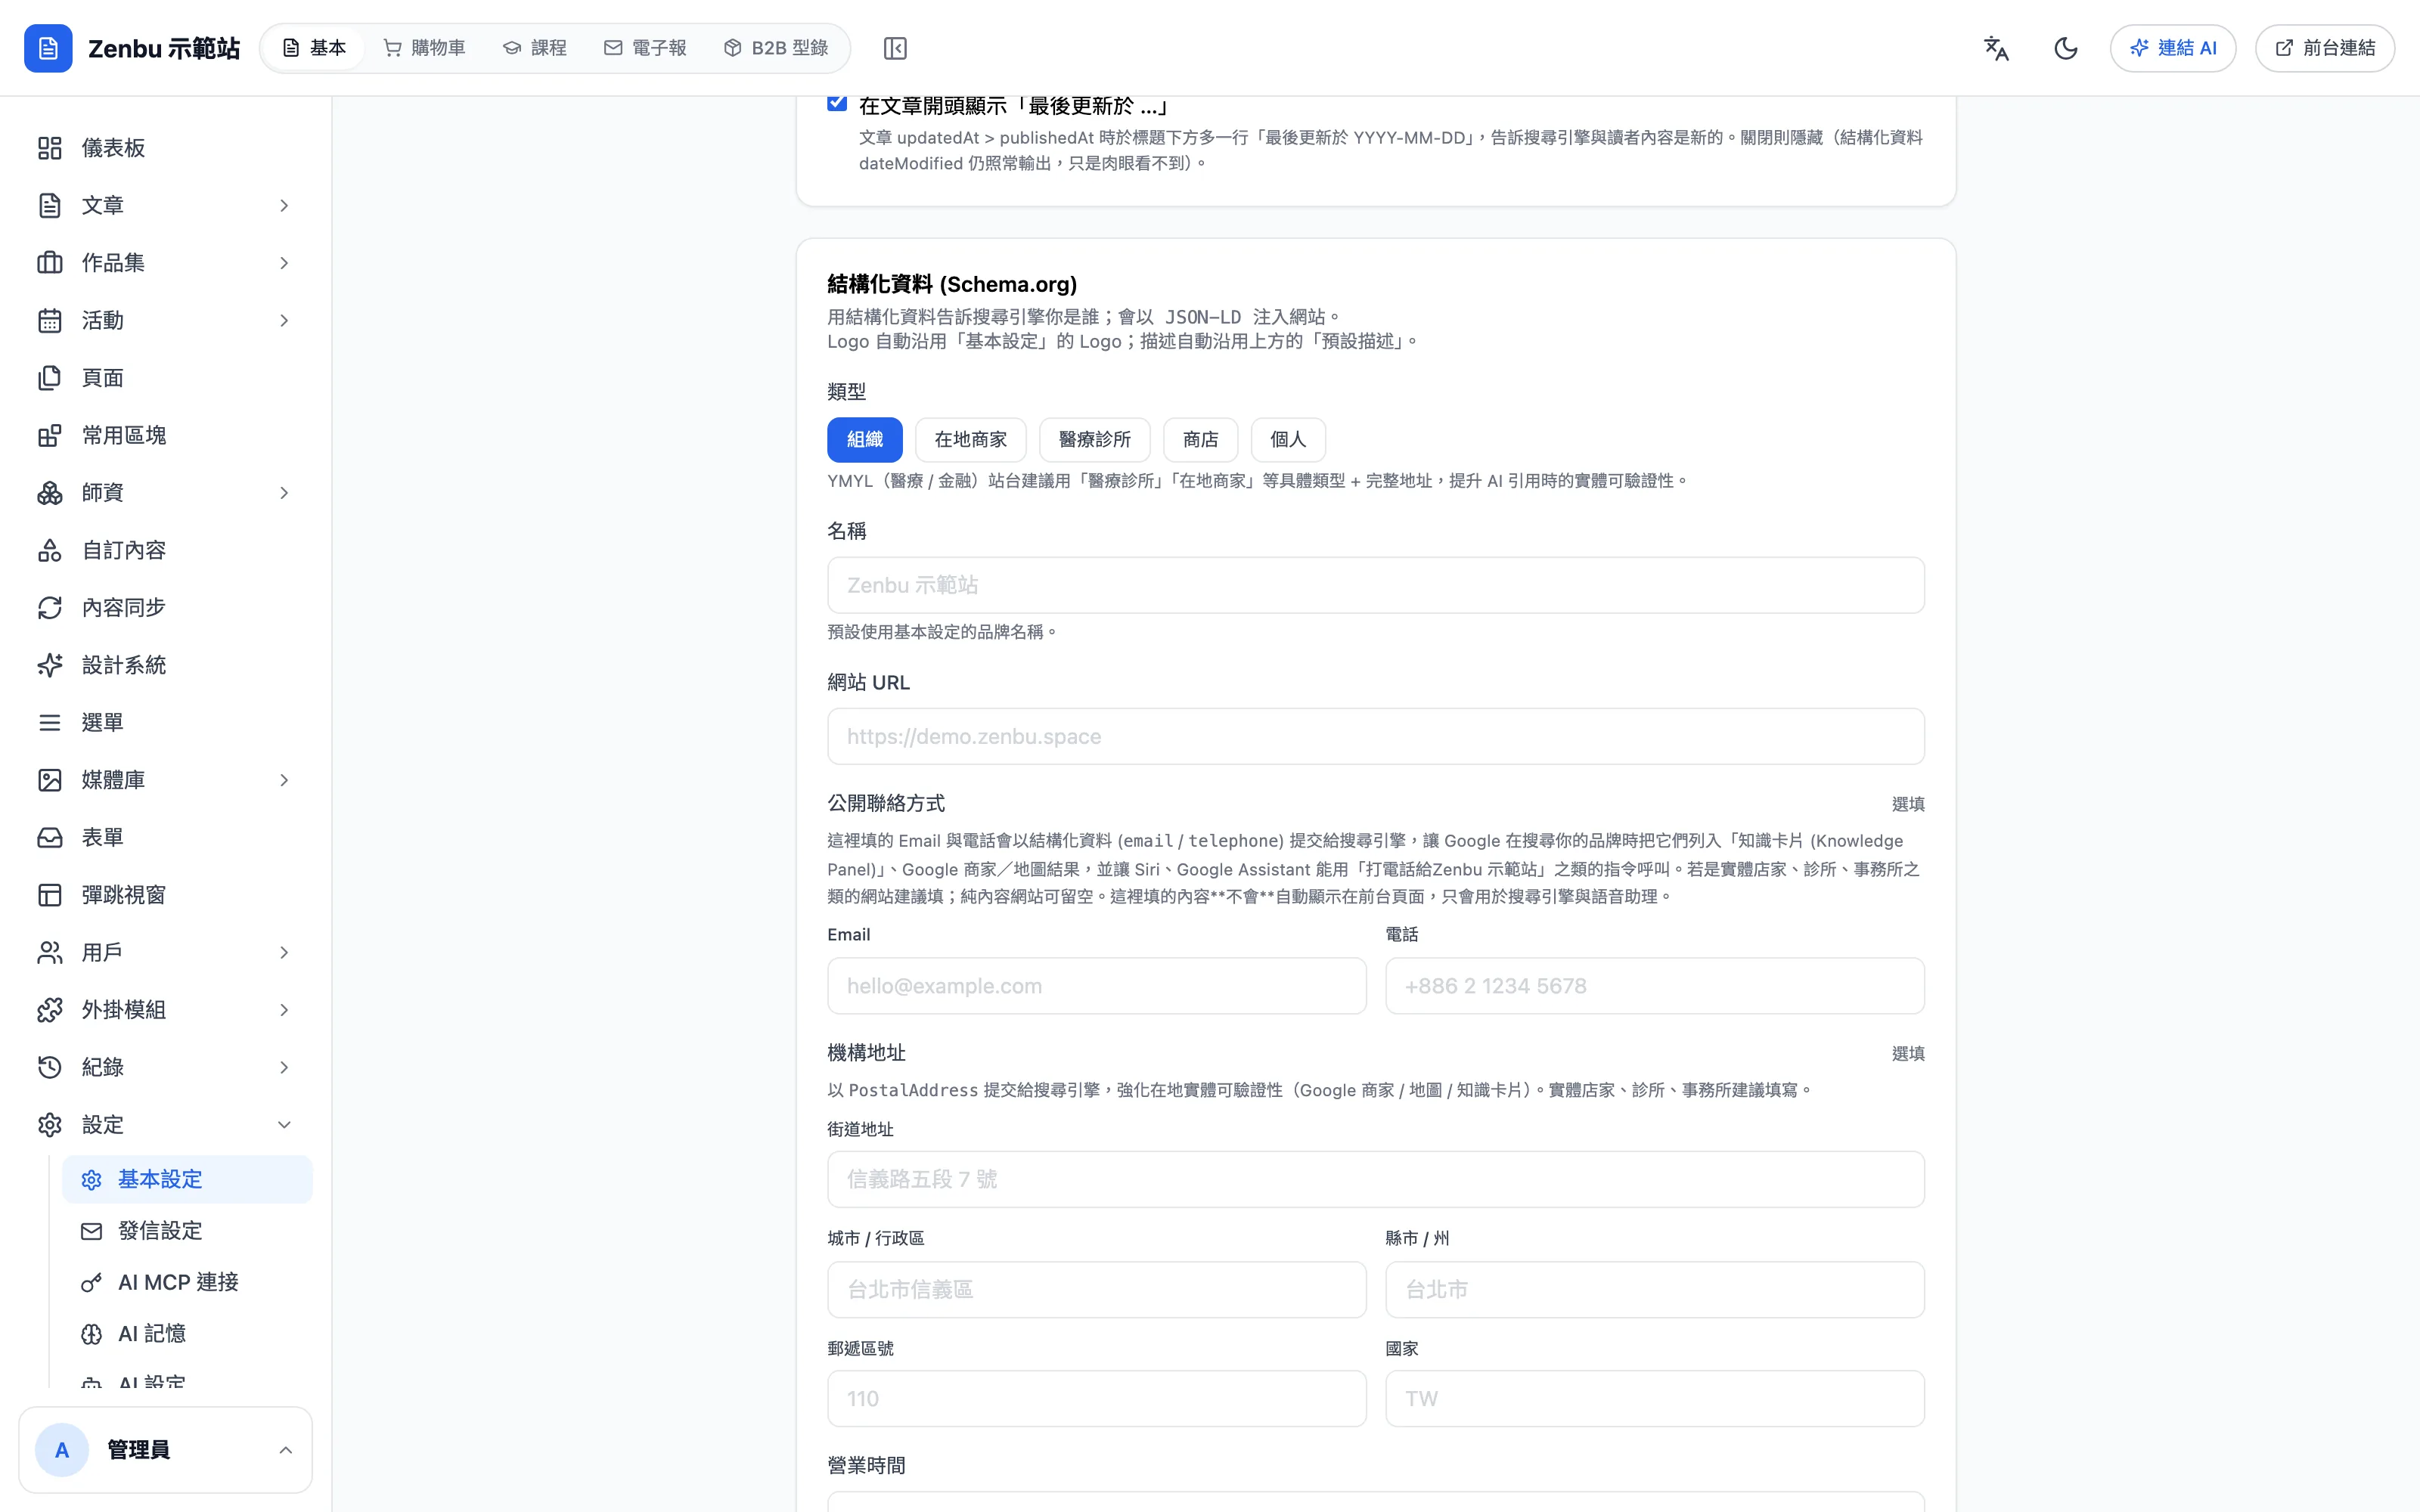Click the 內容同步 sync icon

coord(50,608)
